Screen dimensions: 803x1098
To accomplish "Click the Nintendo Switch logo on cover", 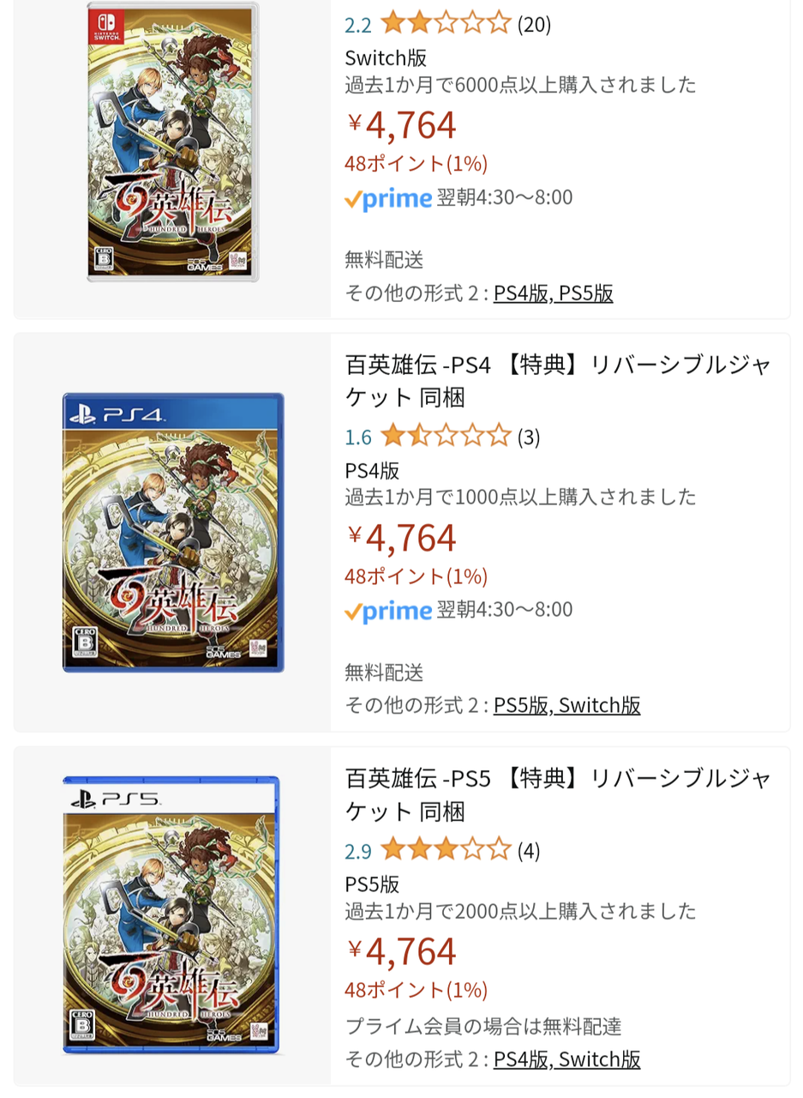I will pyautogui.click(x=108, y=29).
